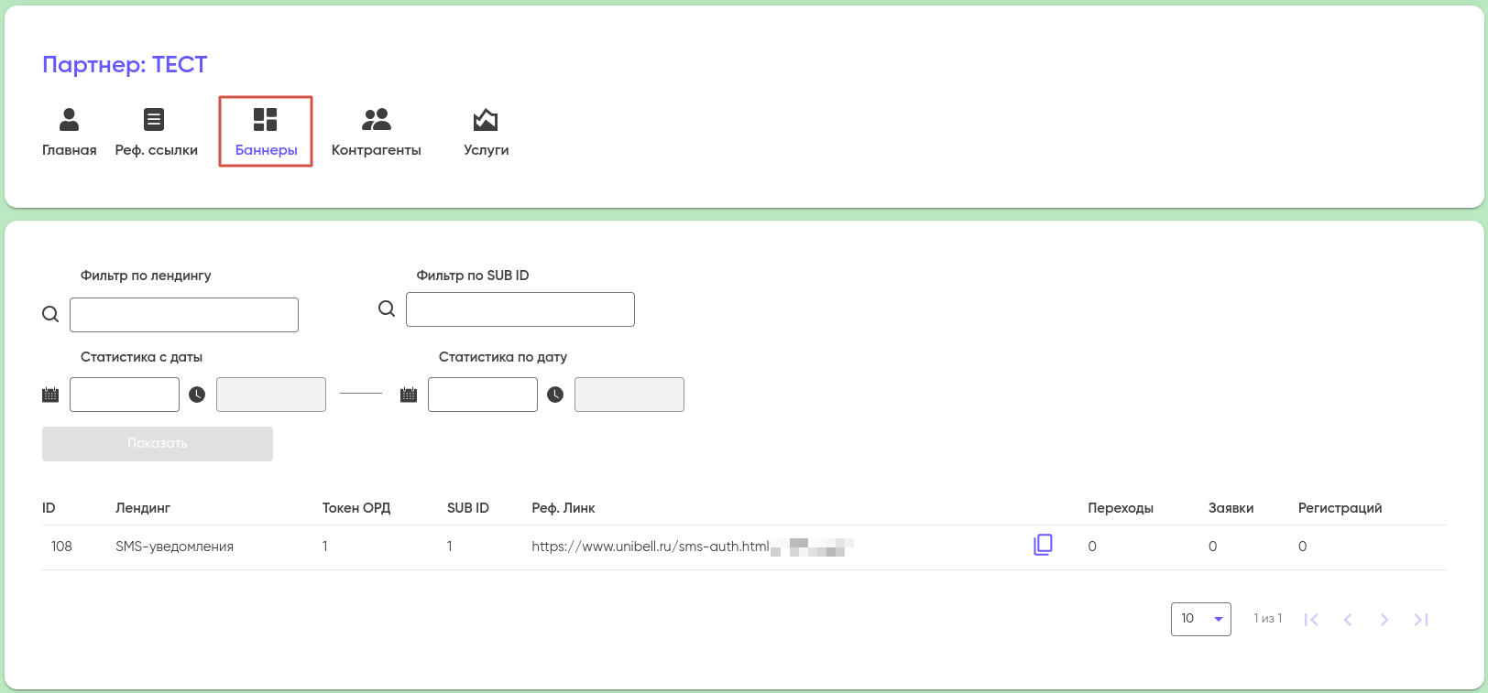Screen dimensions: 1488x693
Task: Click the search icon for landing filter
Action: pyautogui.click(x=50, y=314)
